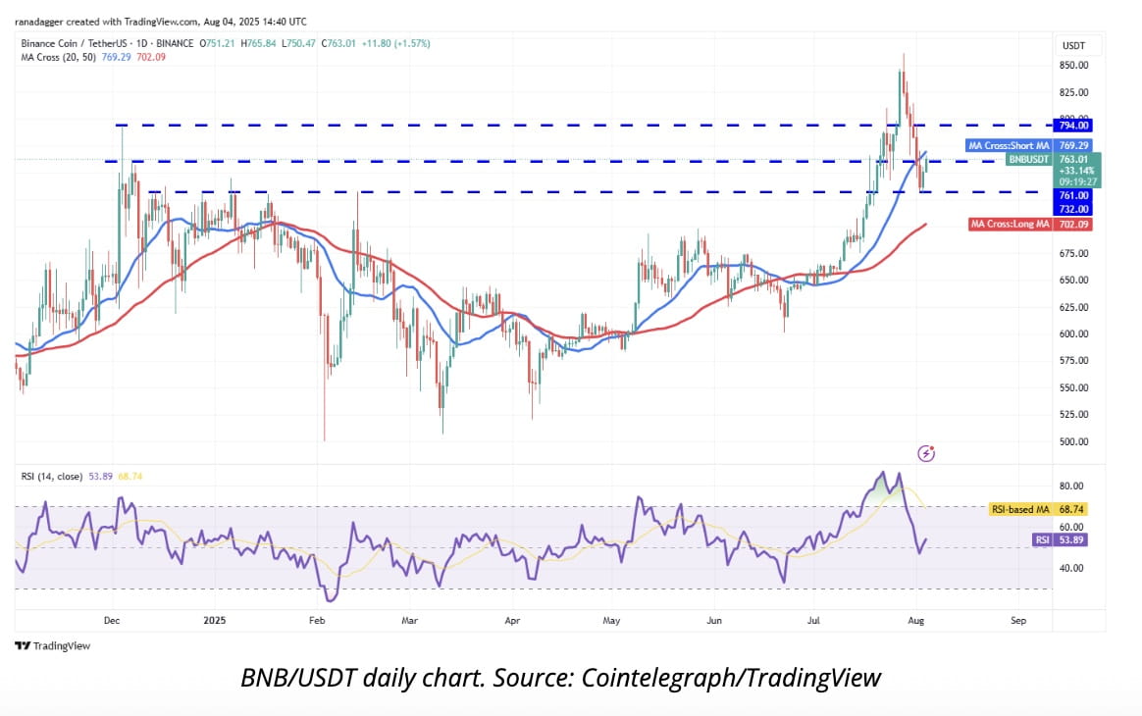1142x716 pixels.
Task: Click the 40.00 RSI axis label
Action: (x=1070, y=568)
